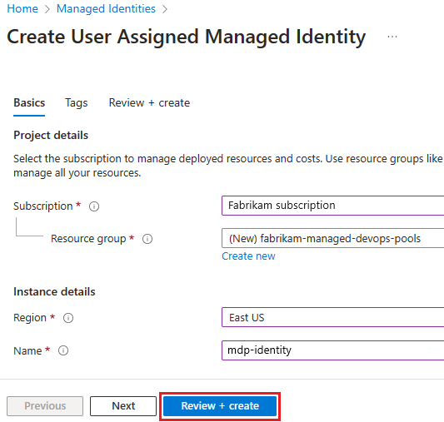The width and height of the screenshot is (444, 422).
Task: Click the Create User Assigned Managed Identity title
Action: click(x=187, y=37)
